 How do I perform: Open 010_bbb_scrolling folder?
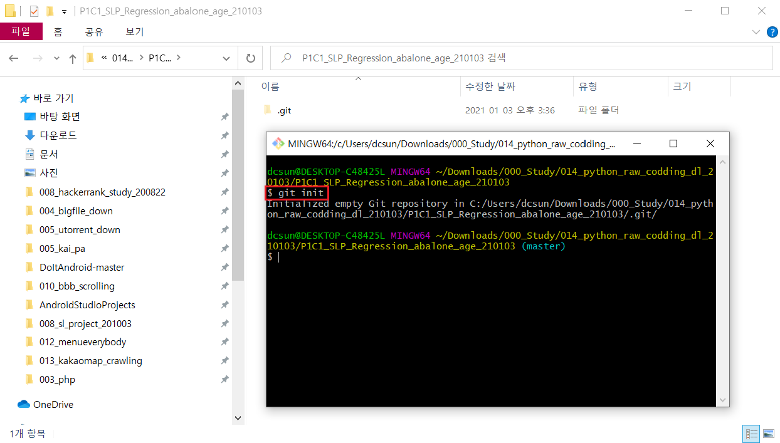pyautogui.click(x=70, y=286)
